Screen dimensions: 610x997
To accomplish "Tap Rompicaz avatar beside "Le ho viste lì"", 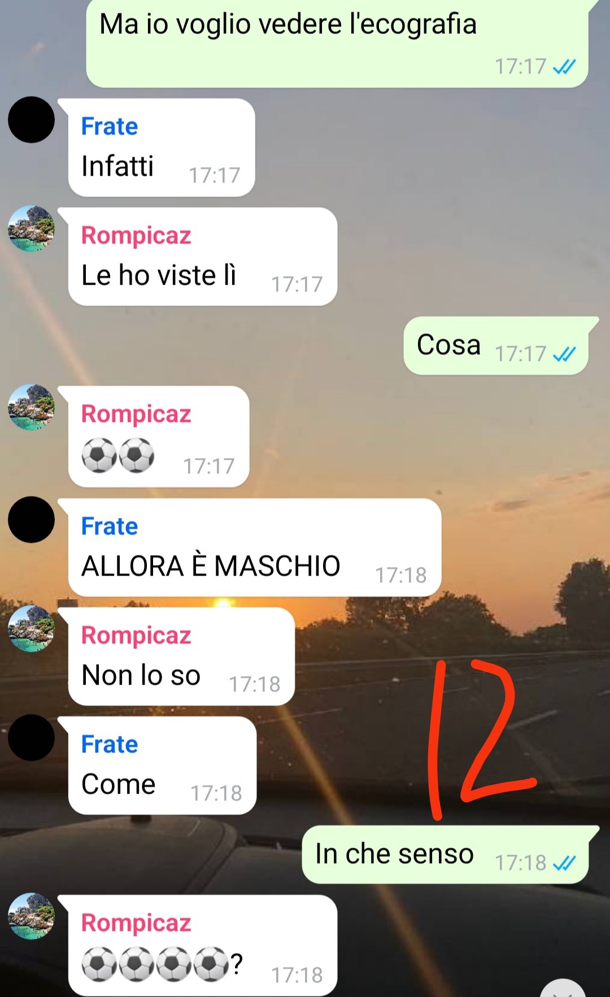I will pos(31,228).
